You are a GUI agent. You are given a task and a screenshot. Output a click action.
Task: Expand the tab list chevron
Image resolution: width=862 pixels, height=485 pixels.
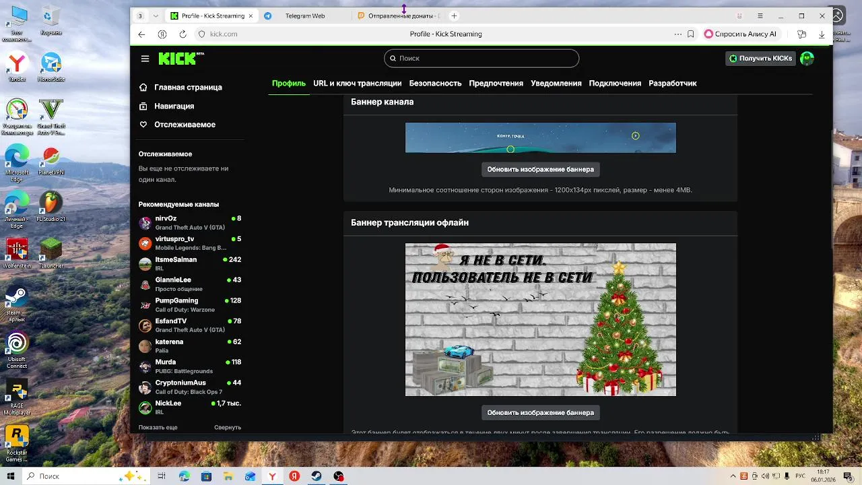(x=156, y=15)
